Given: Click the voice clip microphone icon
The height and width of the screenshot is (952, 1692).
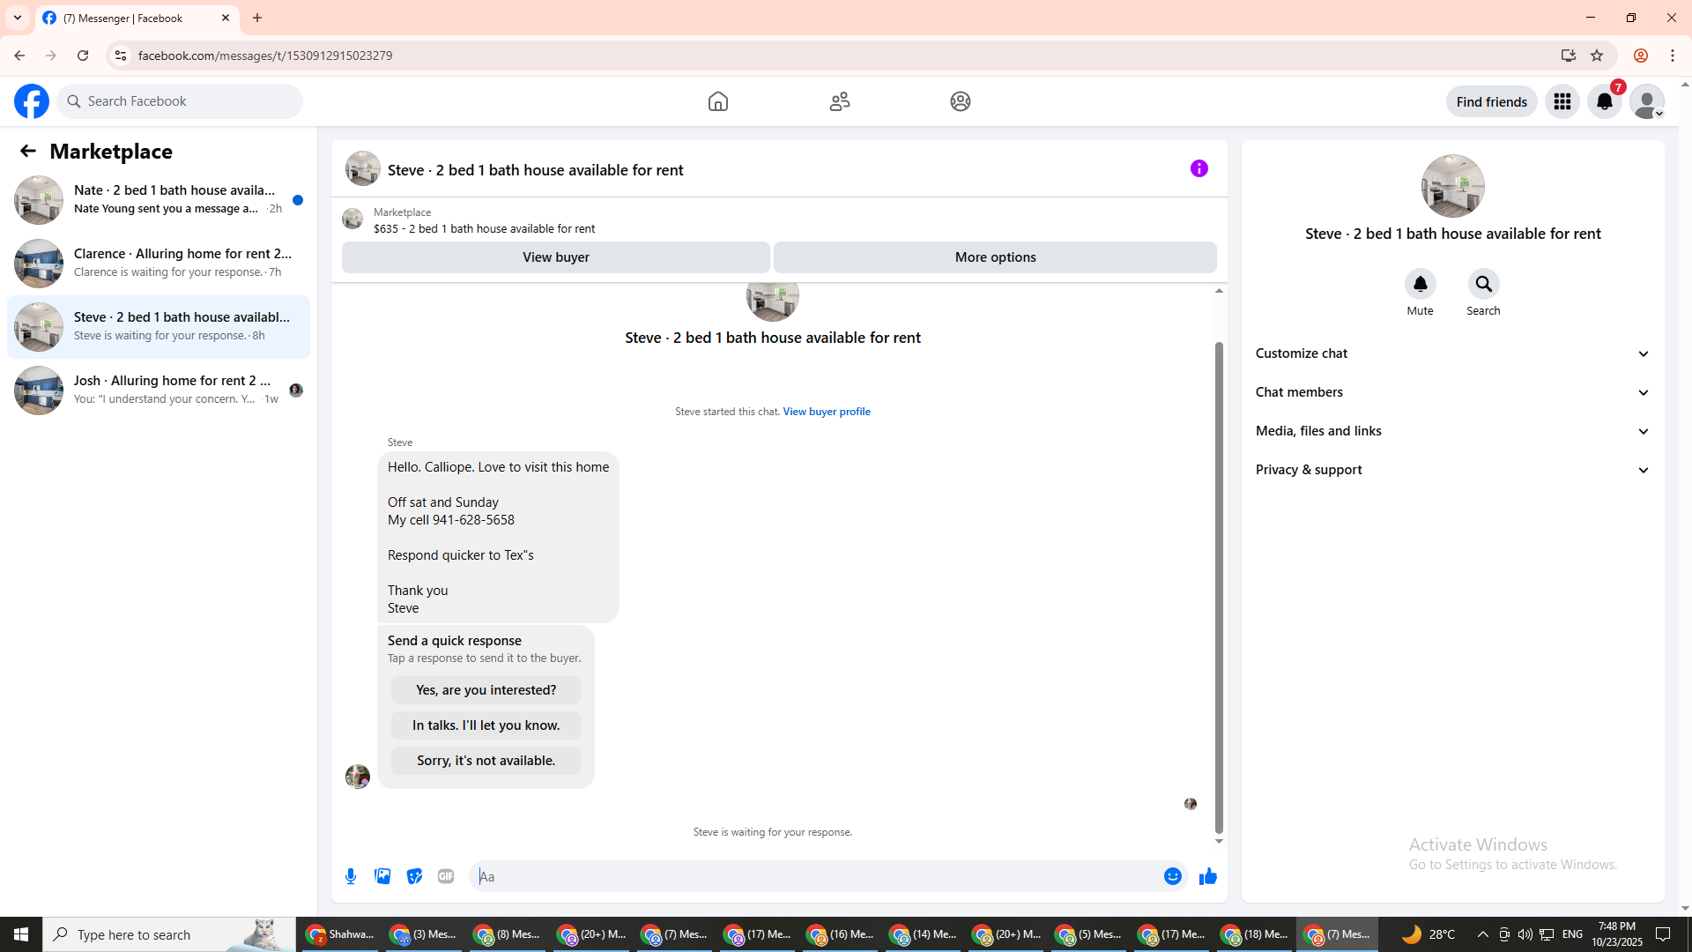Looking at the screenshot, I should (x=351, y=876).
